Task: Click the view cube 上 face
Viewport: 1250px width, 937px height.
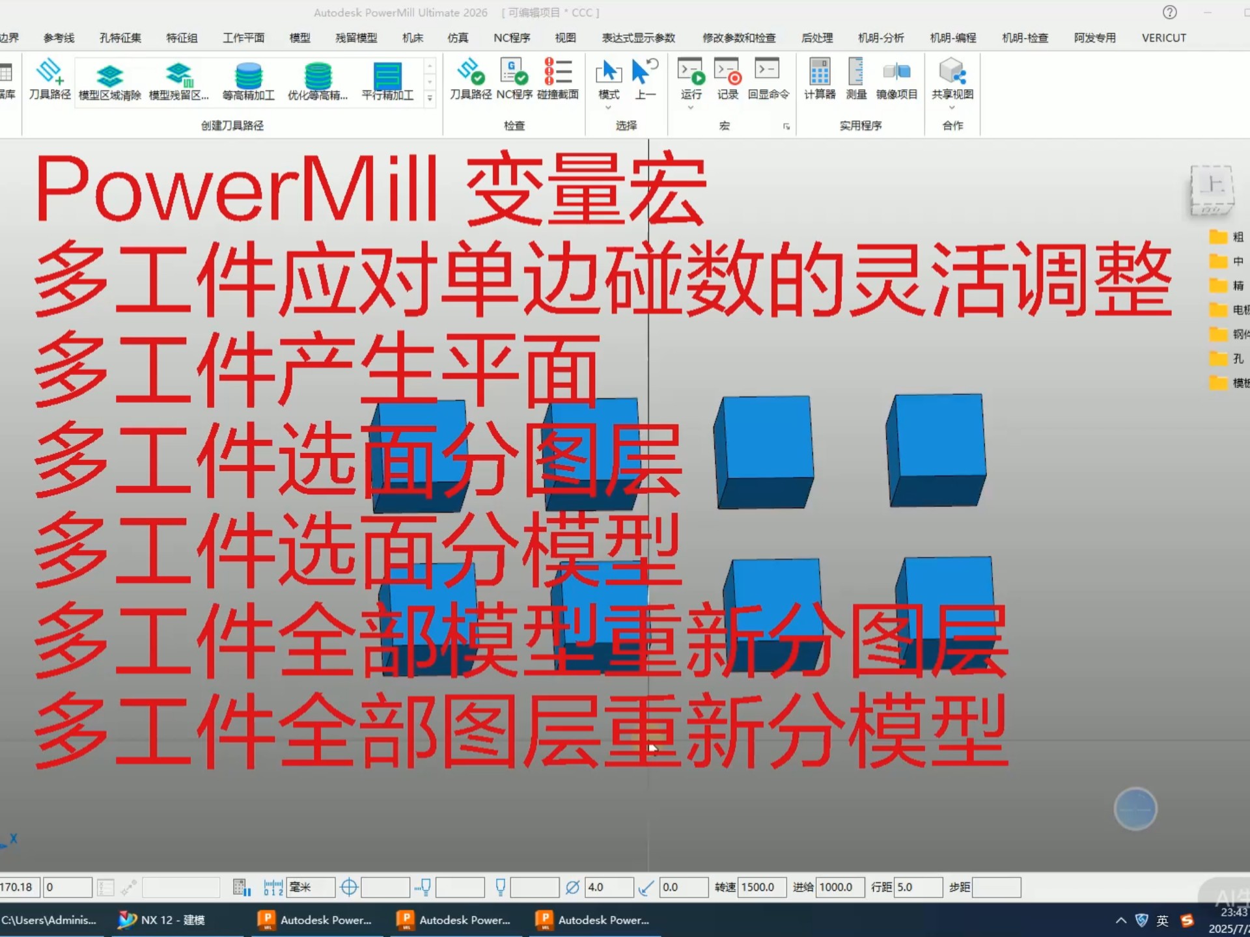Action: click(1212, 186)
